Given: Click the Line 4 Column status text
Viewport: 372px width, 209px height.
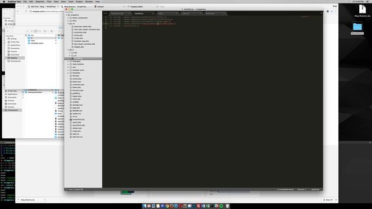Looking at the screenshot, I should (76, 189).
